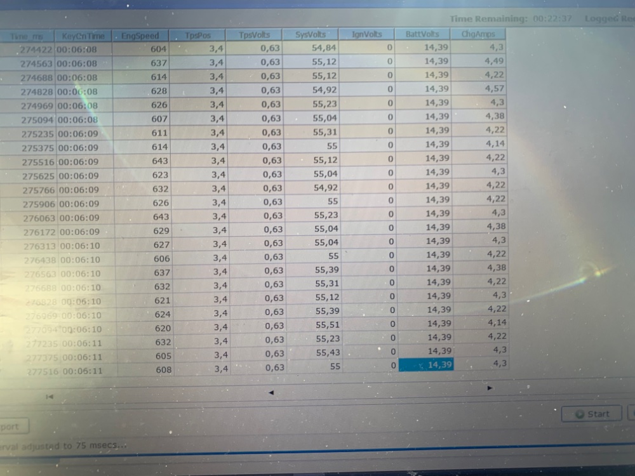Click EngSpeed value 620 in row 277094
Image resolution: width=635 pixels, height=476 pixels.
pos(145,328)
